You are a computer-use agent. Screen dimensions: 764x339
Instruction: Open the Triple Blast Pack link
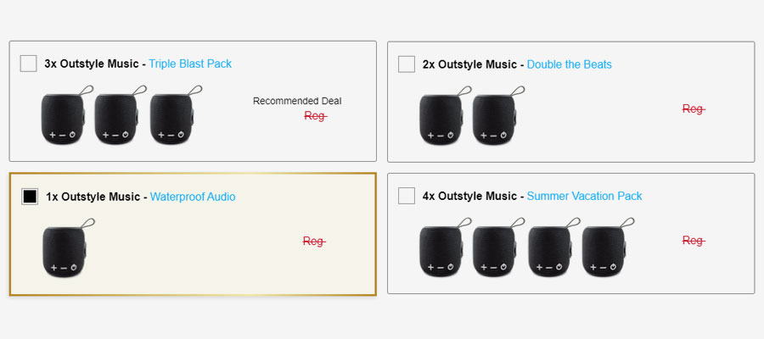tap(190, 64)
